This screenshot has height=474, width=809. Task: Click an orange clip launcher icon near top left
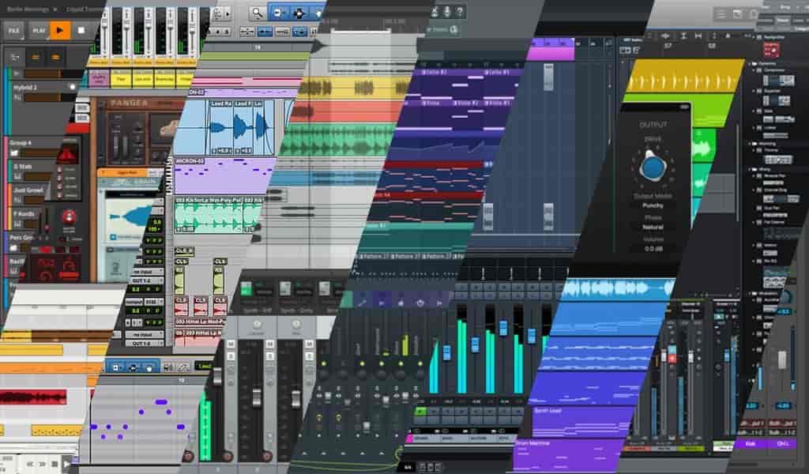[x=35, y=57]
